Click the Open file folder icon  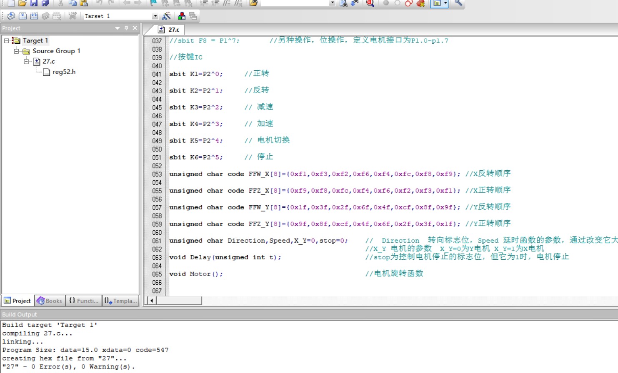point(22,3)
